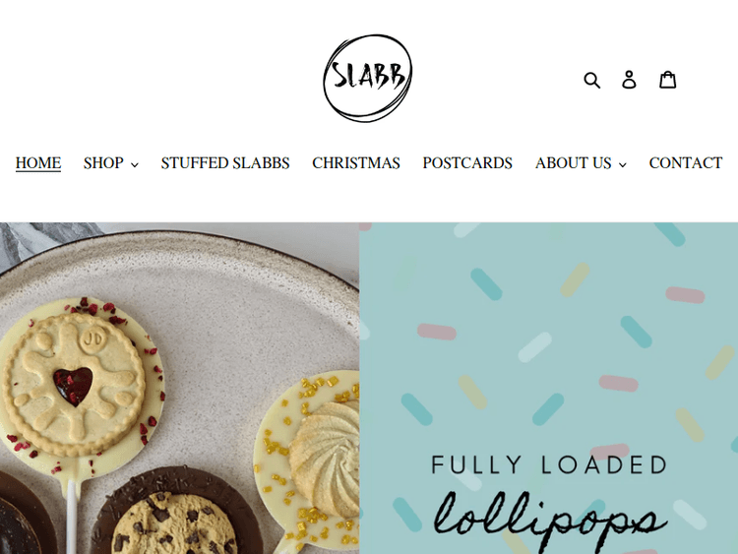
Task: Click the FULLY LOADED banner heading
Action: [549, 464]
